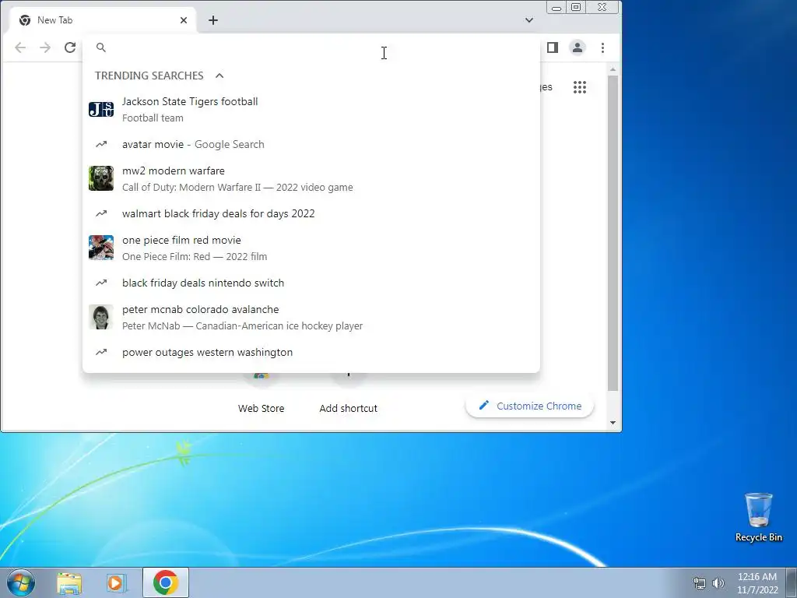Image resolution: width=797 pixels, height=598 pixels.
Task: Select mw2 modern warfare suggestion
Action: (311, 178)
